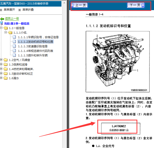Click the ☆E05518081☆ serial number
Screen dimensions: 154x148
119,130
